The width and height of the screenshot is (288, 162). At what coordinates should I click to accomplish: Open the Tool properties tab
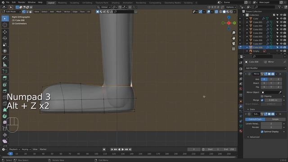[x=241, y=63]
